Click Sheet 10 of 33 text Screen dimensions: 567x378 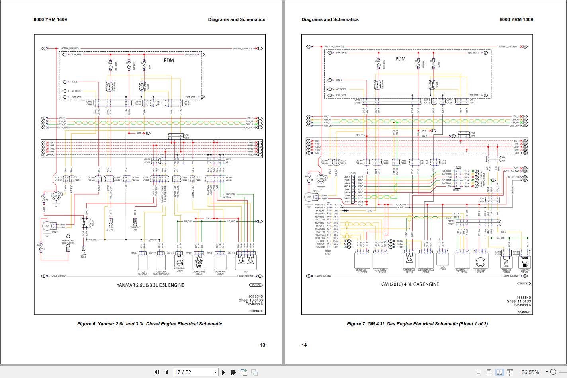click(250, 300)
